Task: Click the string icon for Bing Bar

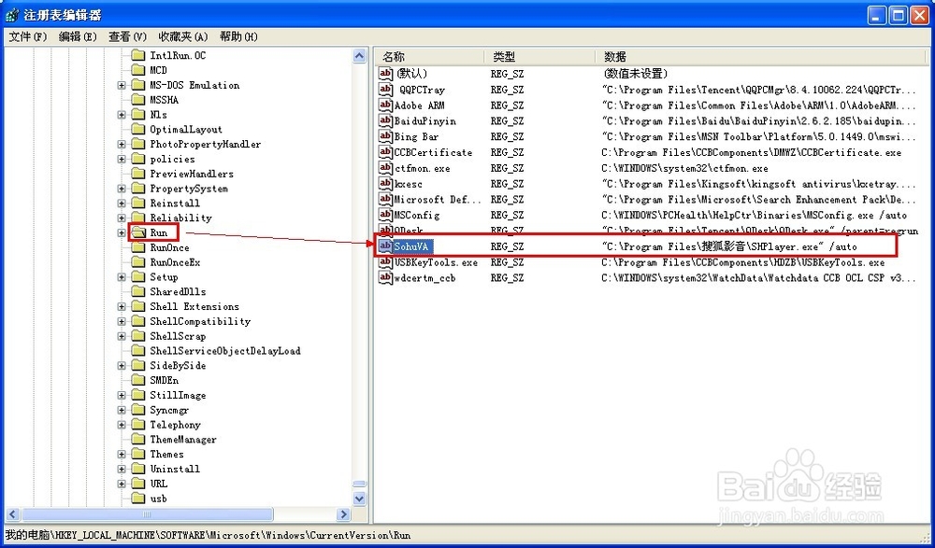Action: (385, 136)
